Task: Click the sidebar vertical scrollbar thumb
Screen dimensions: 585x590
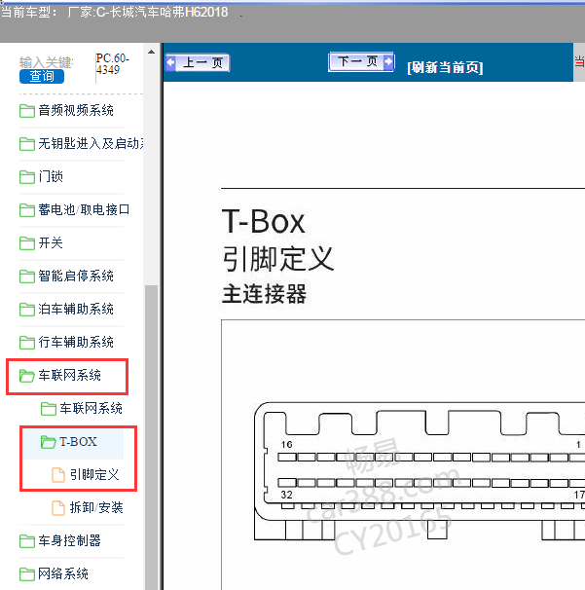Action: pos(151,436)
